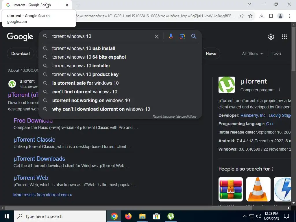The image size is (296, 222).
Task: Open Chrome downloads icon
Action: (x=262, y=16)
